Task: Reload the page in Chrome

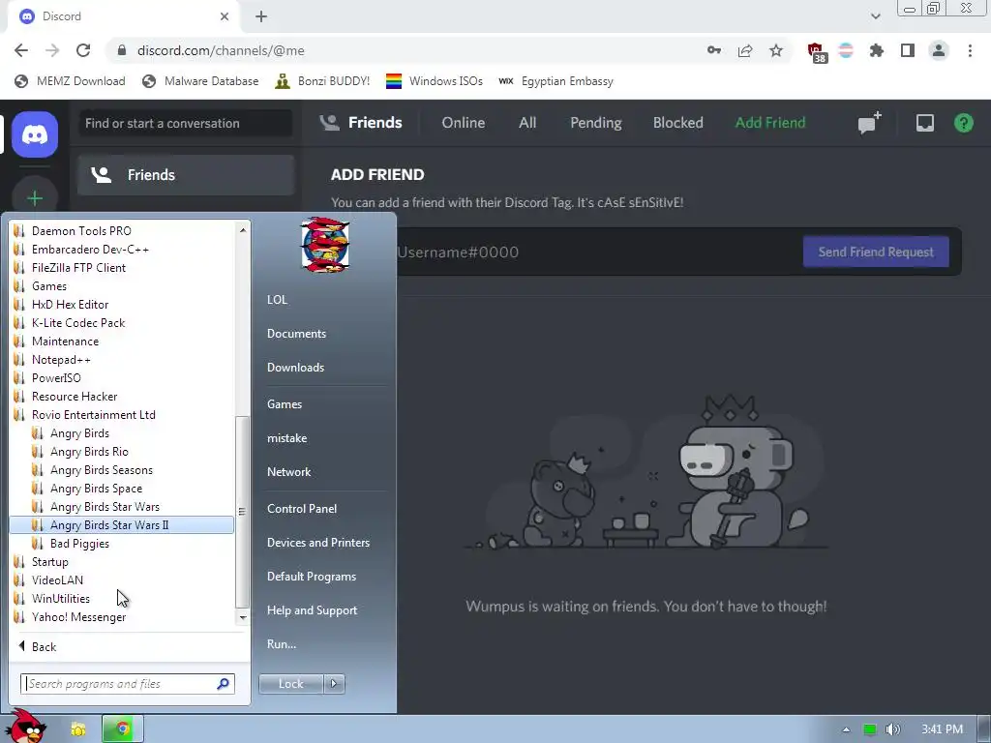Action: click(83, 50)
